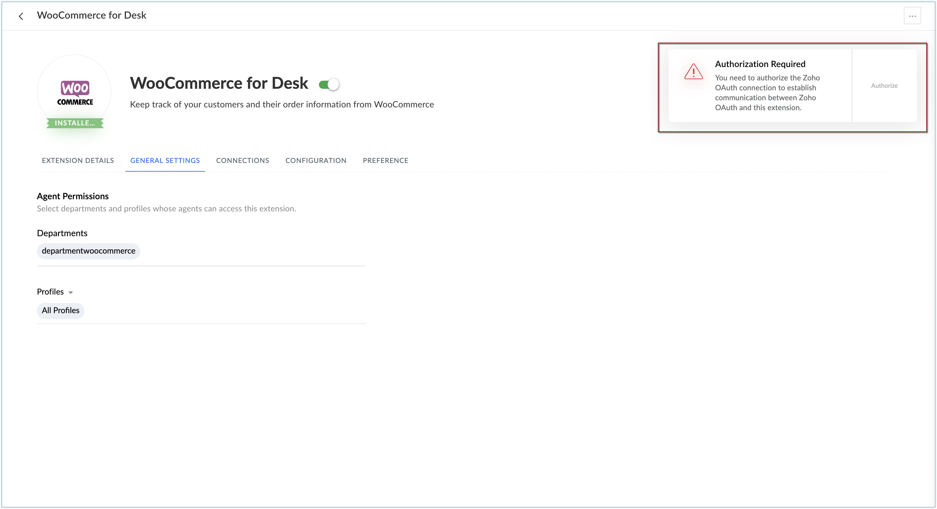Expand the Profiles dropdown arrow
This screenshot has height=509, width=937.
tap(70, 293)
